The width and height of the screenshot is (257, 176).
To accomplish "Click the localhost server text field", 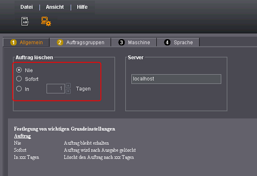I will 176,79.
